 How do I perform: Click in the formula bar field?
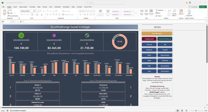click(114, 21)
